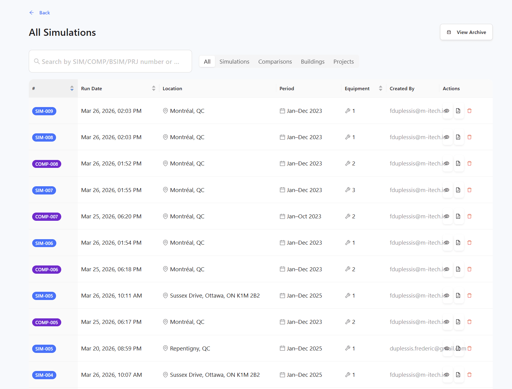This screenshot has width=512, height=389.
Task: Export SIM-008 PDF document icon
Action: [x=458, y=137]
